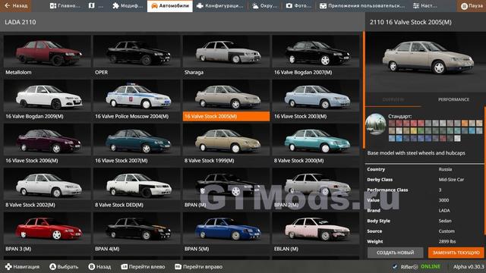Open the Фото camera tab
This screenshot has height=273, width=486.
pos(298,6)
